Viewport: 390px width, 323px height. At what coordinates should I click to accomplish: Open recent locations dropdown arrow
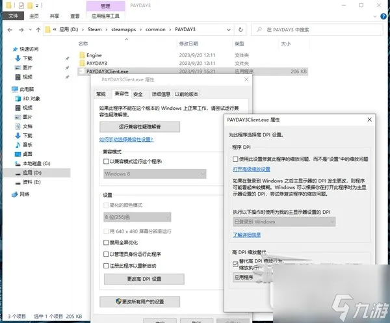(x=31, y=30)
